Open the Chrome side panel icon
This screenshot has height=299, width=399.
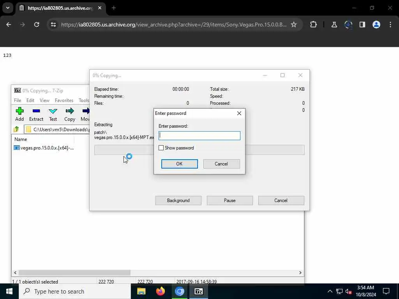point(362,25)
